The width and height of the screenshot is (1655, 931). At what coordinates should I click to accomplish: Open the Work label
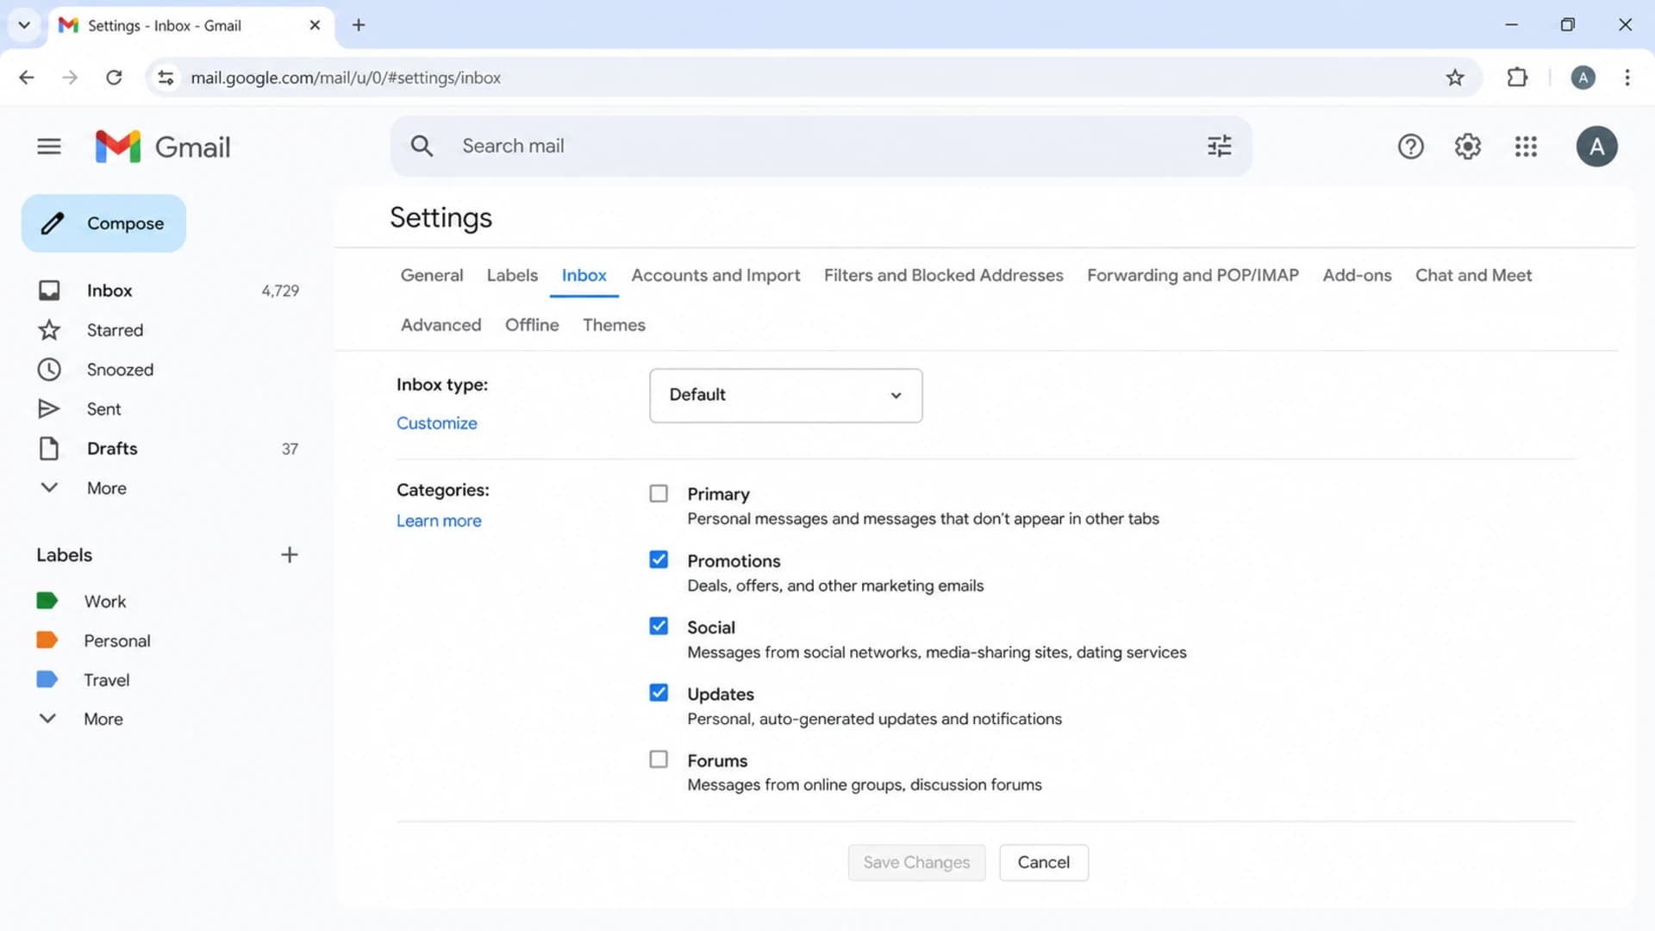tap(105, 601)
